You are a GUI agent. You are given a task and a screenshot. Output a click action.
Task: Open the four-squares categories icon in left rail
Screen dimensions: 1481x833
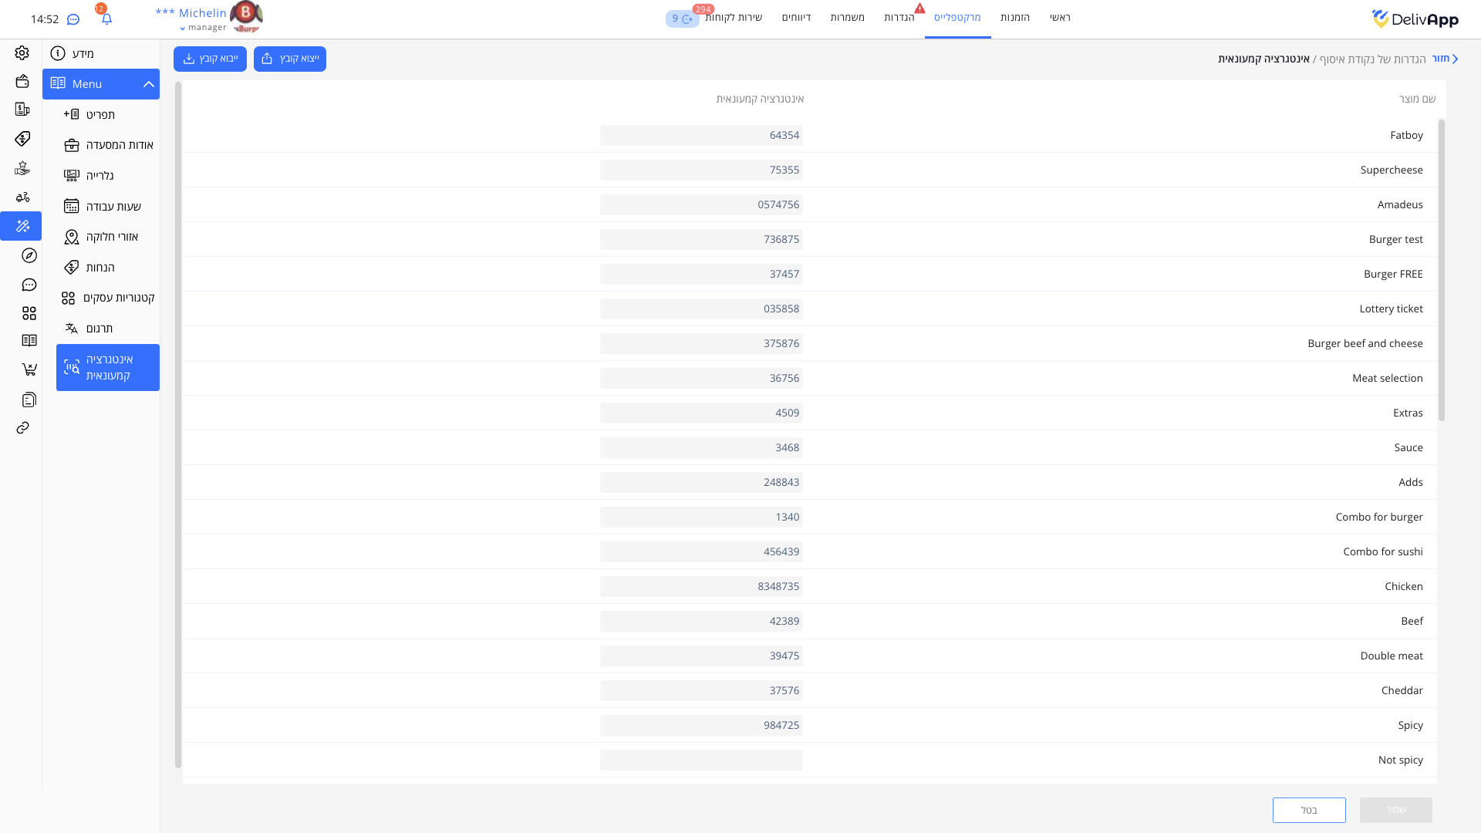click(29, 313)
